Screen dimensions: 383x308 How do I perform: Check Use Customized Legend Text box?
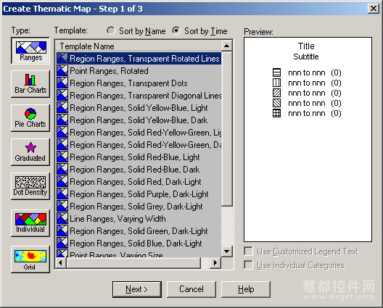pyautogui.click(x=248, y=251)
